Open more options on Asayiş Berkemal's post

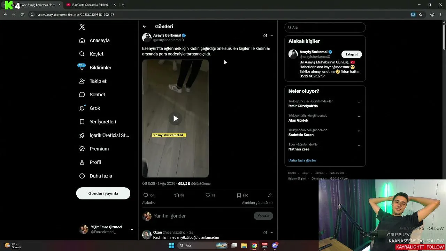click(271, 36)
